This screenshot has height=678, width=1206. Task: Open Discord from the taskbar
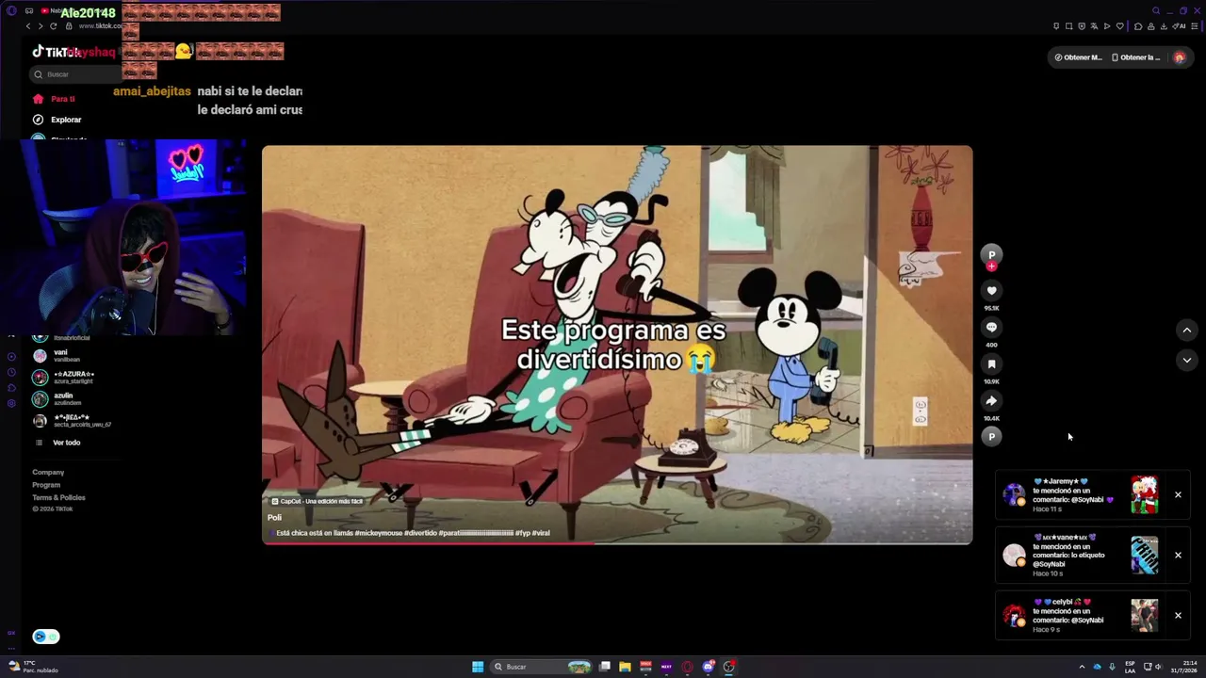click(709, 667)
